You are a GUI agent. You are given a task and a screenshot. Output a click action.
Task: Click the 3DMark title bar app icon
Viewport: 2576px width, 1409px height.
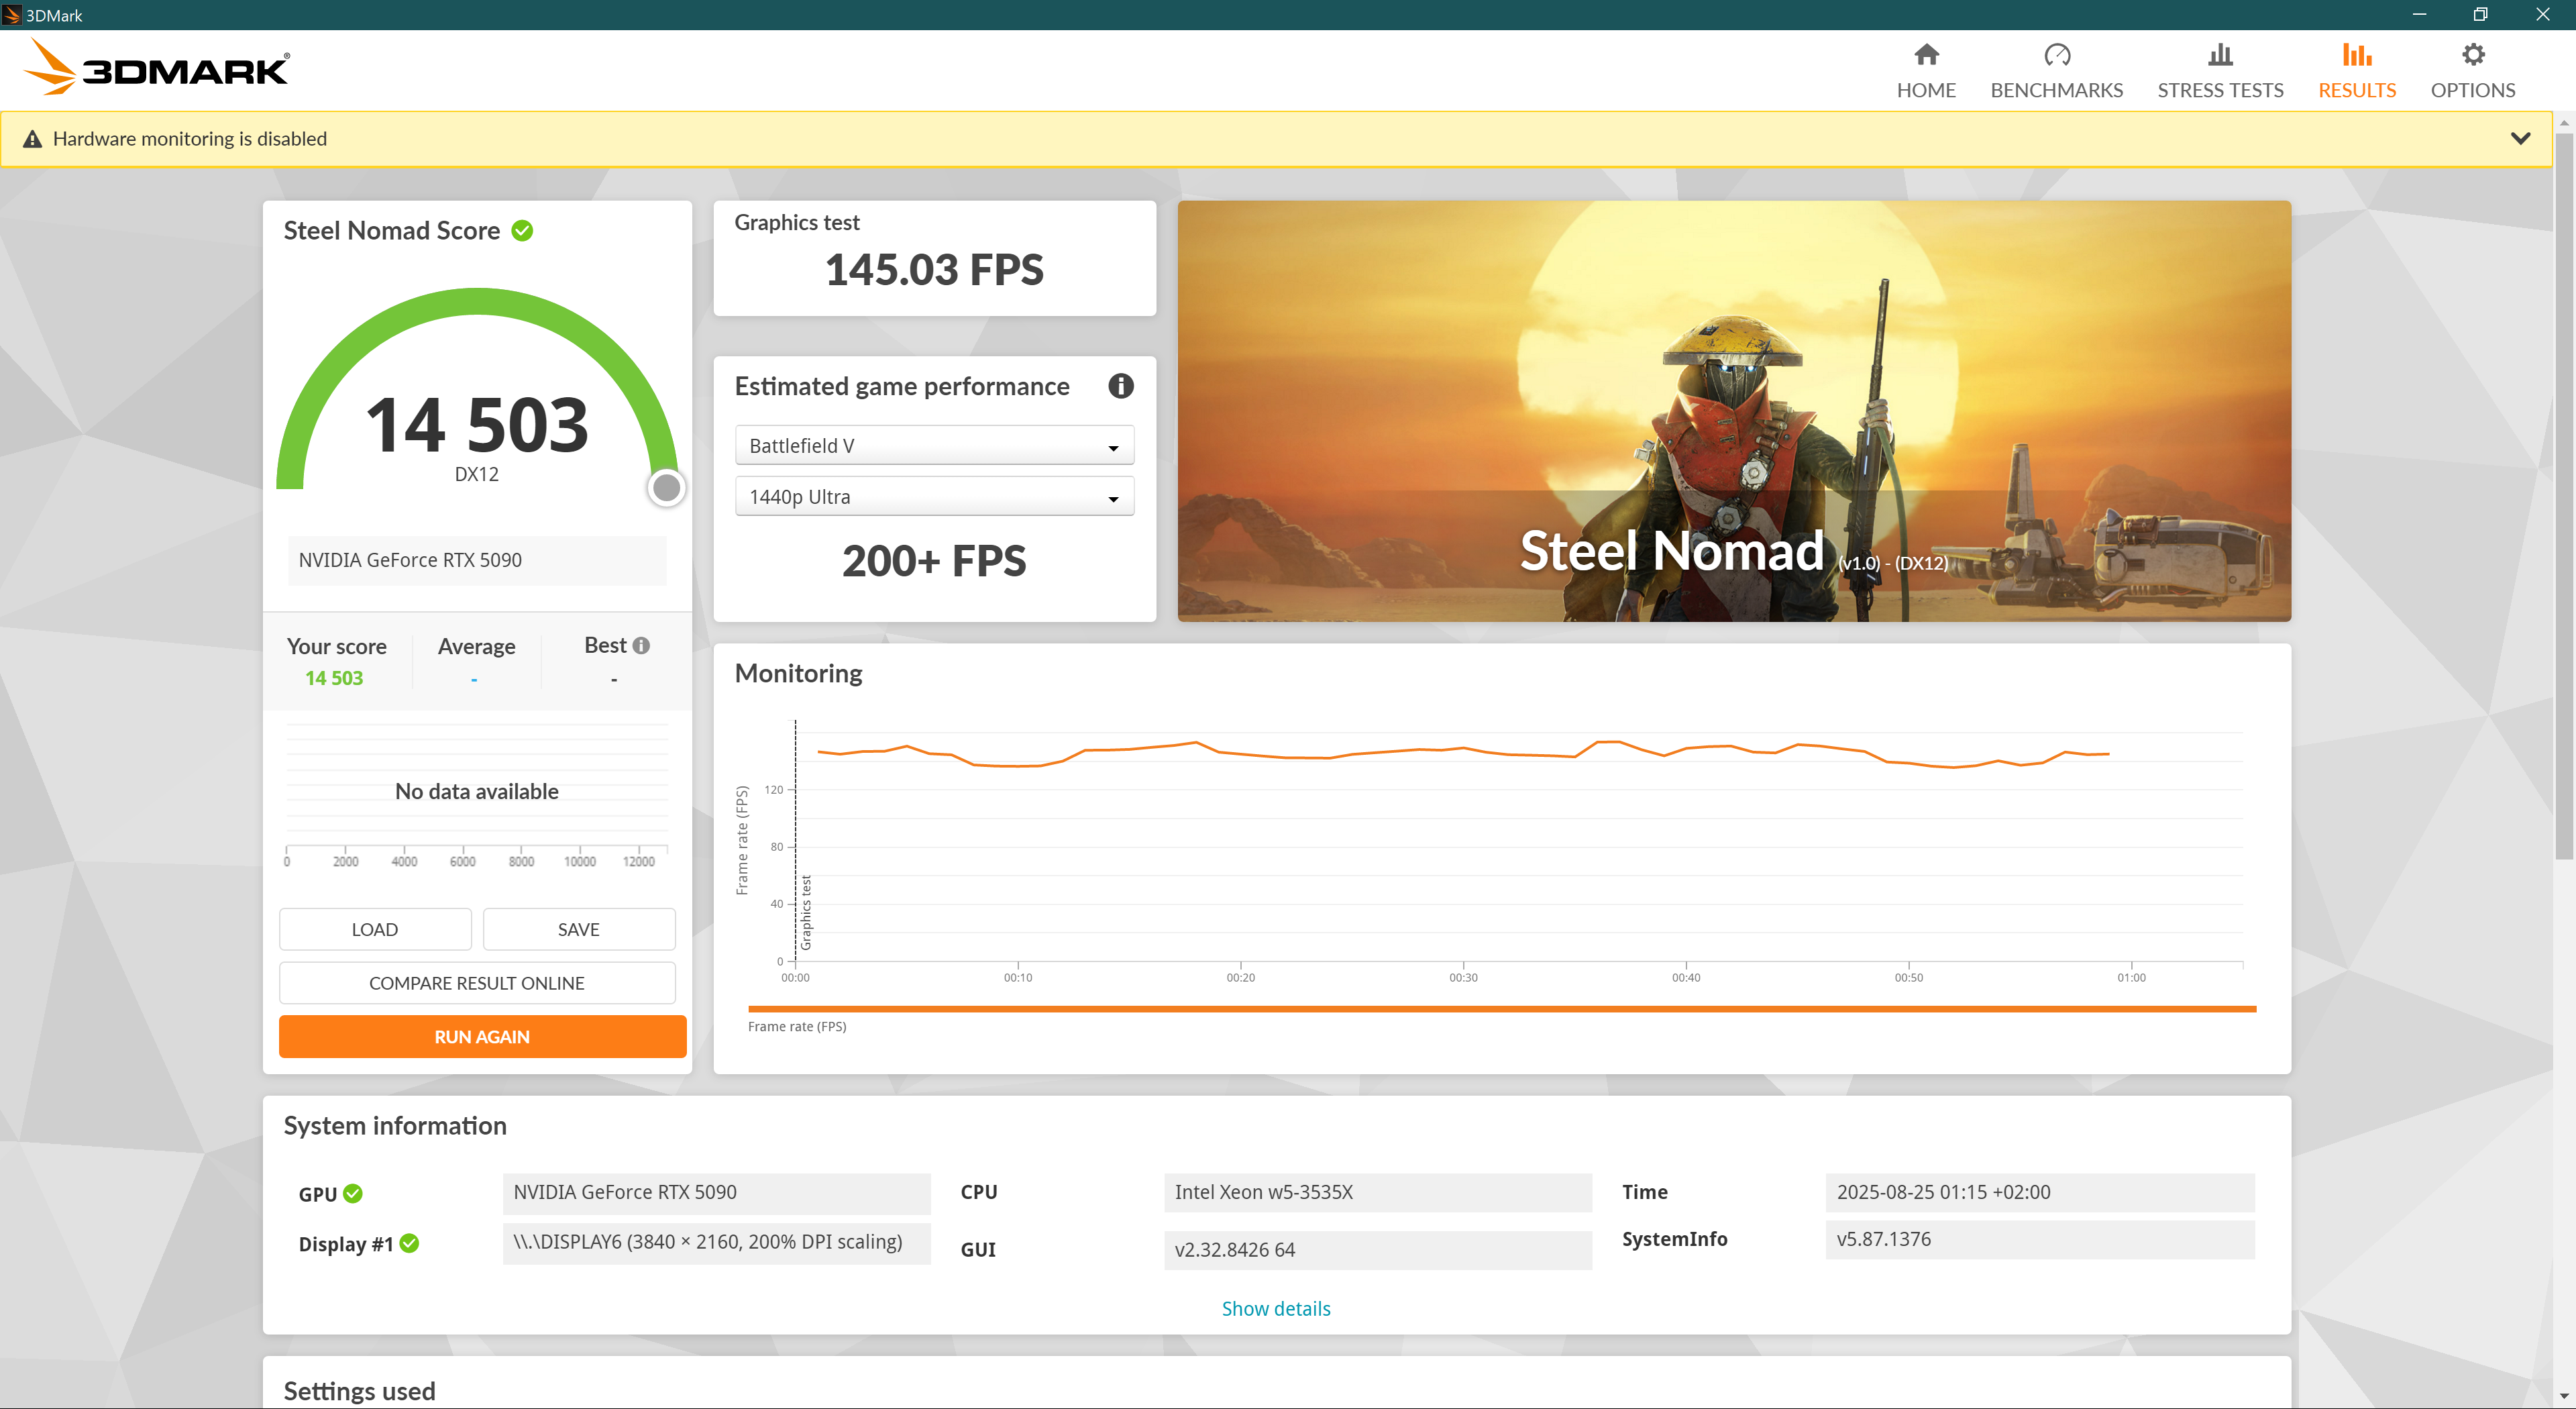pos(11,15)
